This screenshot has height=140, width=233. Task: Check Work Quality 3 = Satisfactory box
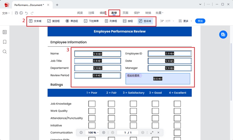(133, 111)
